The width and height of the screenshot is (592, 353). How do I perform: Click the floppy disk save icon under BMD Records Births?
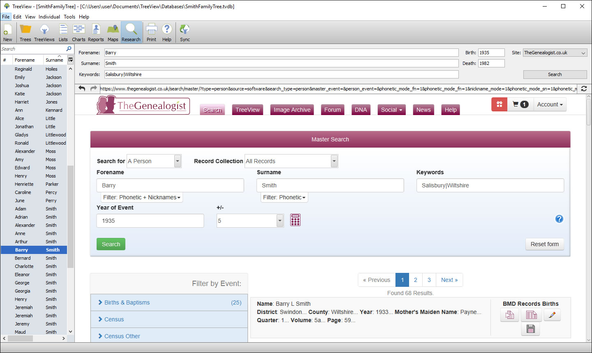click(x=531, y=329)
